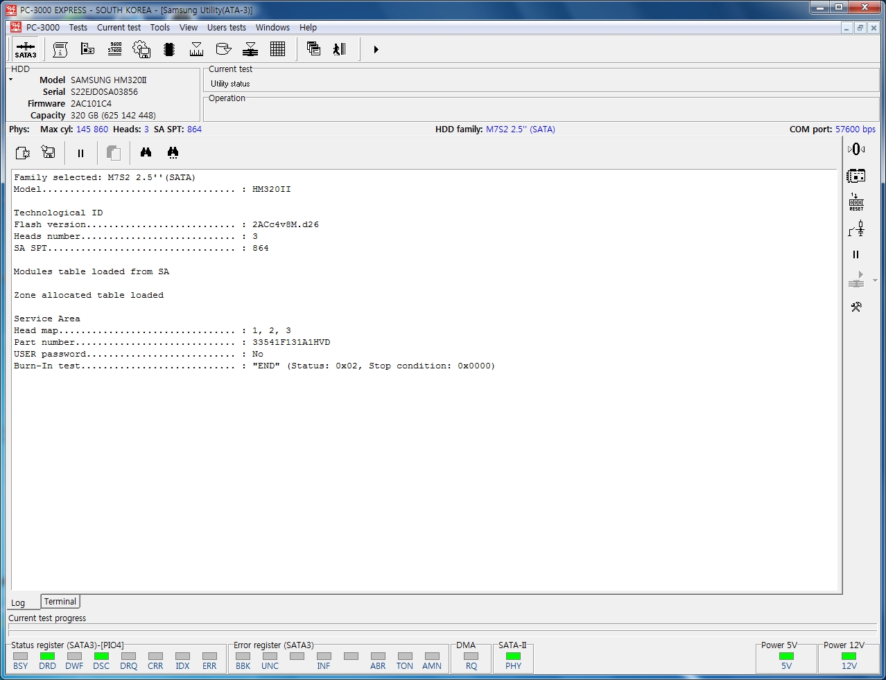Click the Part number 33541F131A1HVD line
Screen dimensions: 886x680
coord(172,342)
